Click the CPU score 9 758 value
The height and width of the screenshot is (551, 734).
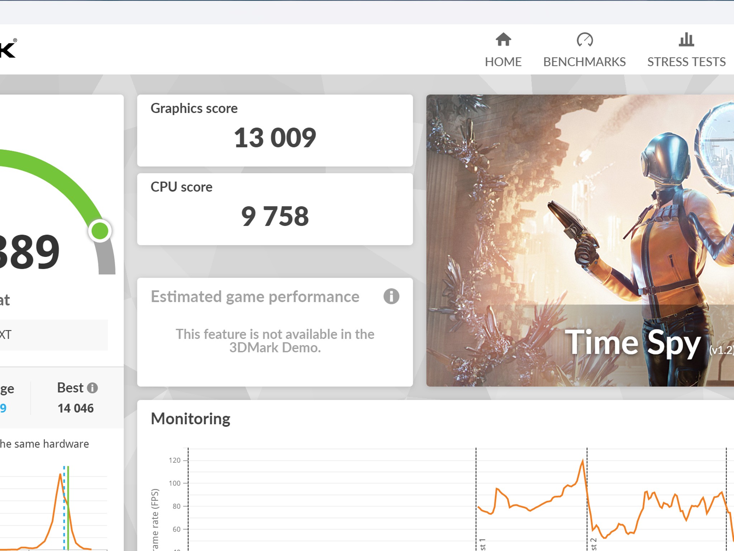click(x=275, y=216)
